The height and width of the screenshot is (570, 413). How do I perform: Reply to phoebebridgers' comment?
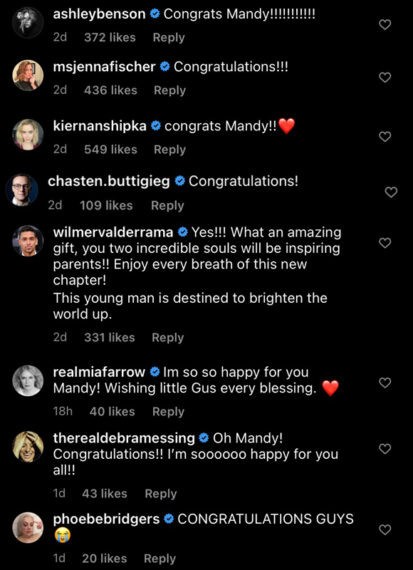click(x=160, y=559)
